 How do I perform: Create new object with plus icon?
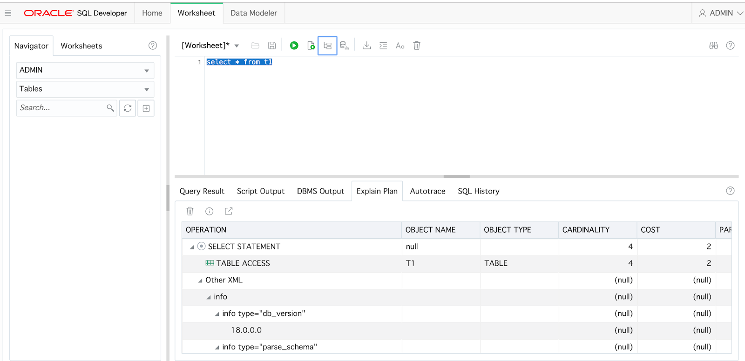146,108
